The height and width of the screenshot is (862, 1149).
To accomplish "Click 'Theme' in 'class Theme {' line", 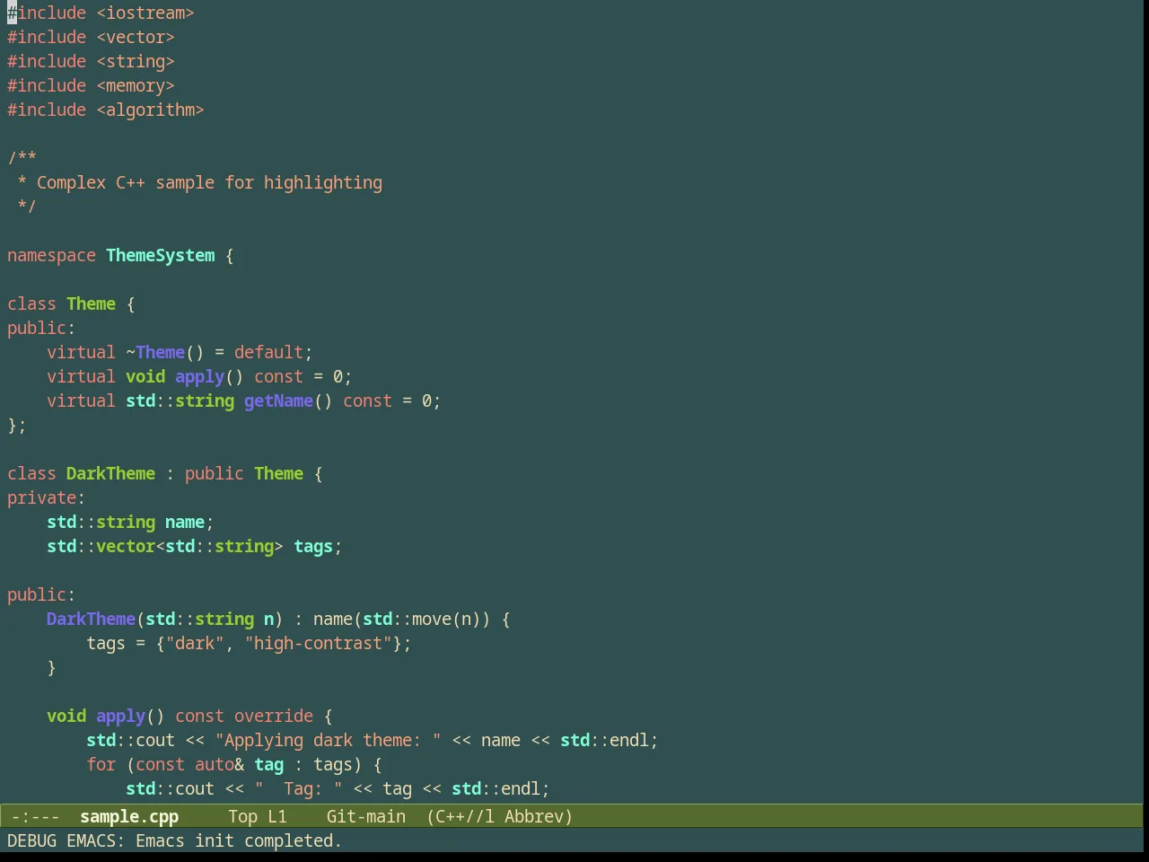I will [91, 303].
